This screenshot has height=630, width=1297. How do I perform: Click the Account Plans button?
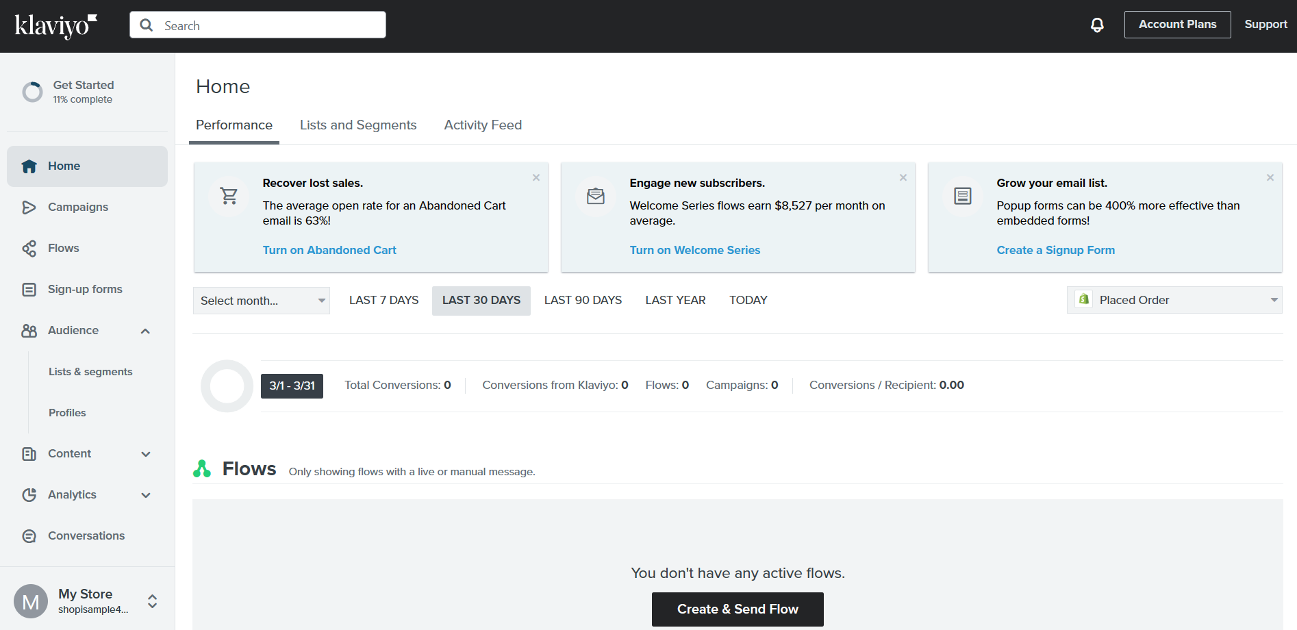tap(1178, 25)
